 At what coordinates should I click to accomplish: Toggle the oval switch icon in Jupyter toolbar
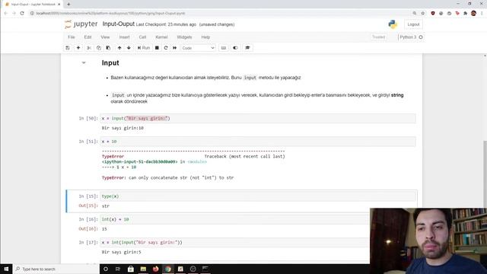pos(235,48)
